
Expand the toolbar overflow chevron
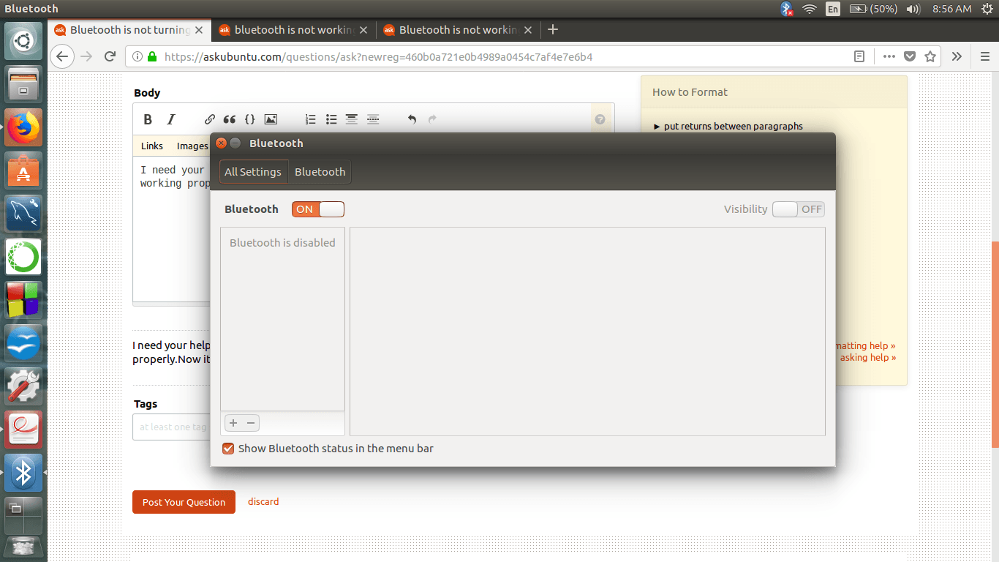957,56
